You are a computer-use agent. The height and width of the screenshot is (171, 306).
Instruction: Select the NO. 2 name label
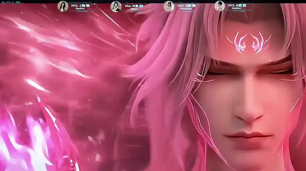coord(134,7)
